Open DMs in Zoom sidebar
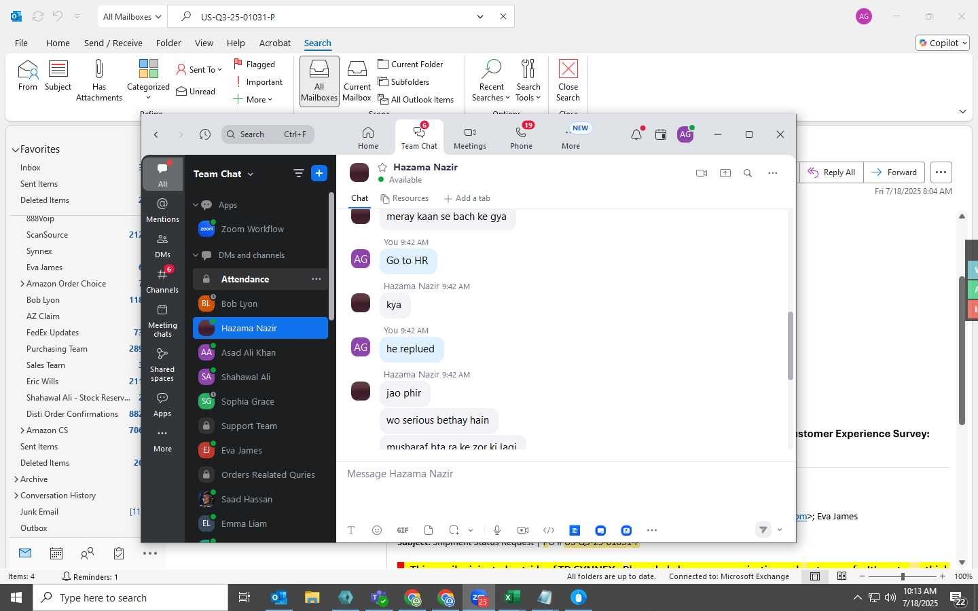The width and height of the screenshot is (978, 611). point(162,246)
